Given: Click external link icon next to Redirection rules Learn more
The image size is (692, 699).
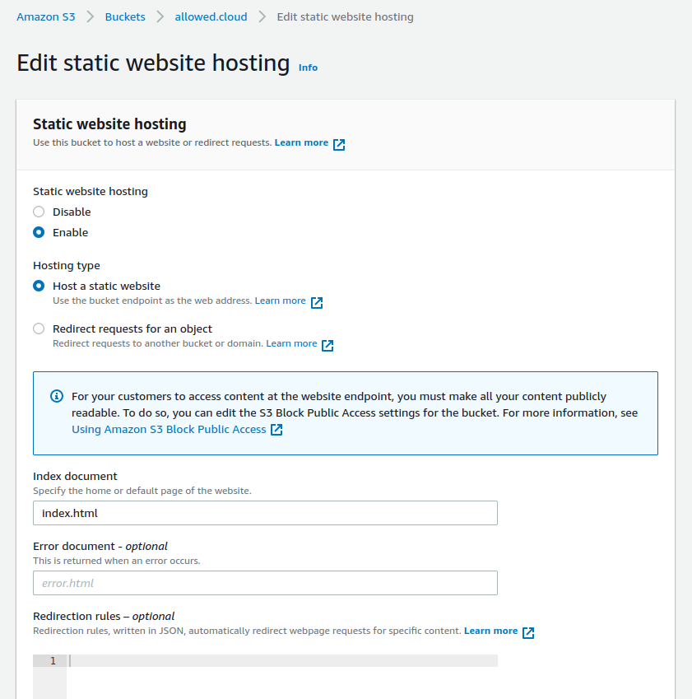Looking at the screenshot, I should pyautogui.click(x=528, y=632).
